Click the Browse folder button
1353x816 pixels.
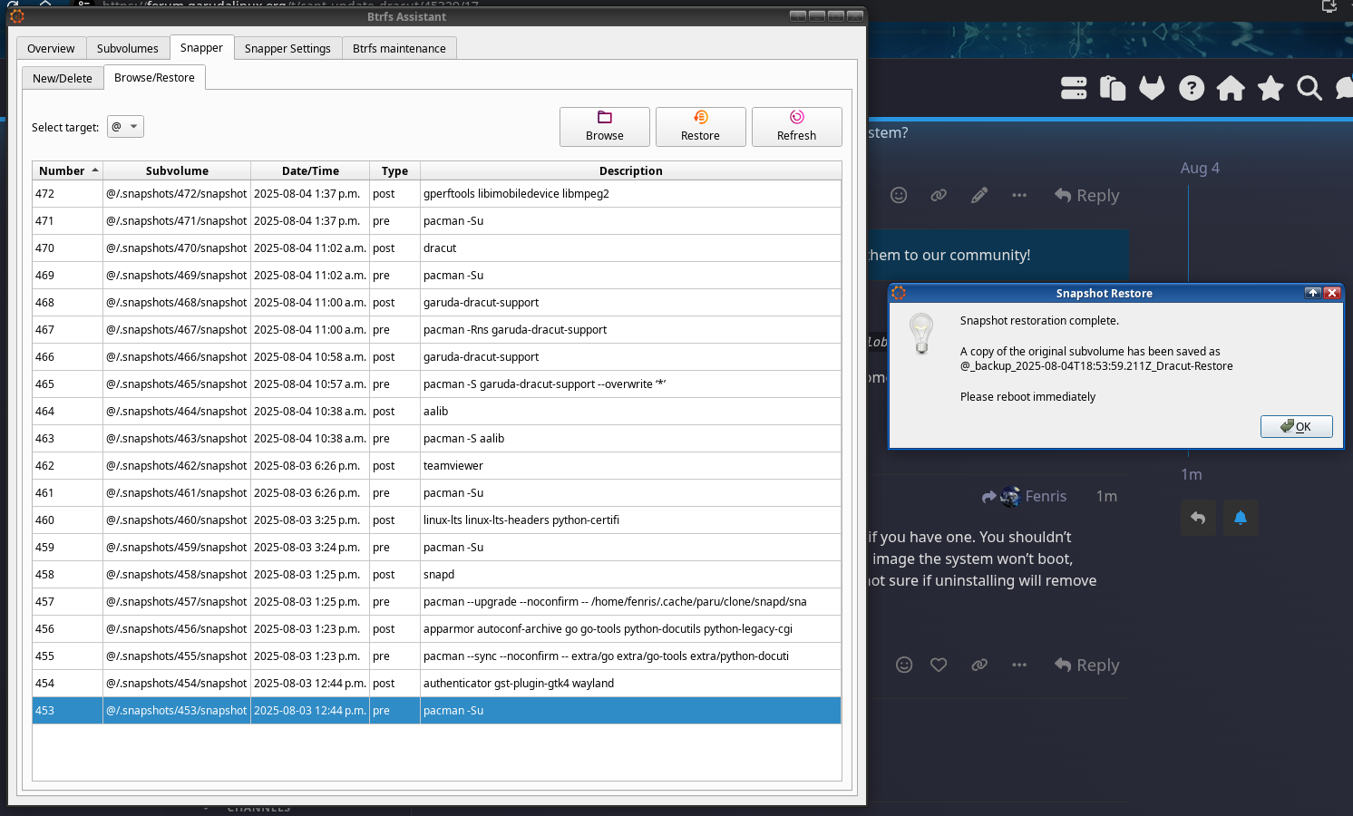(x=605, y=127)
